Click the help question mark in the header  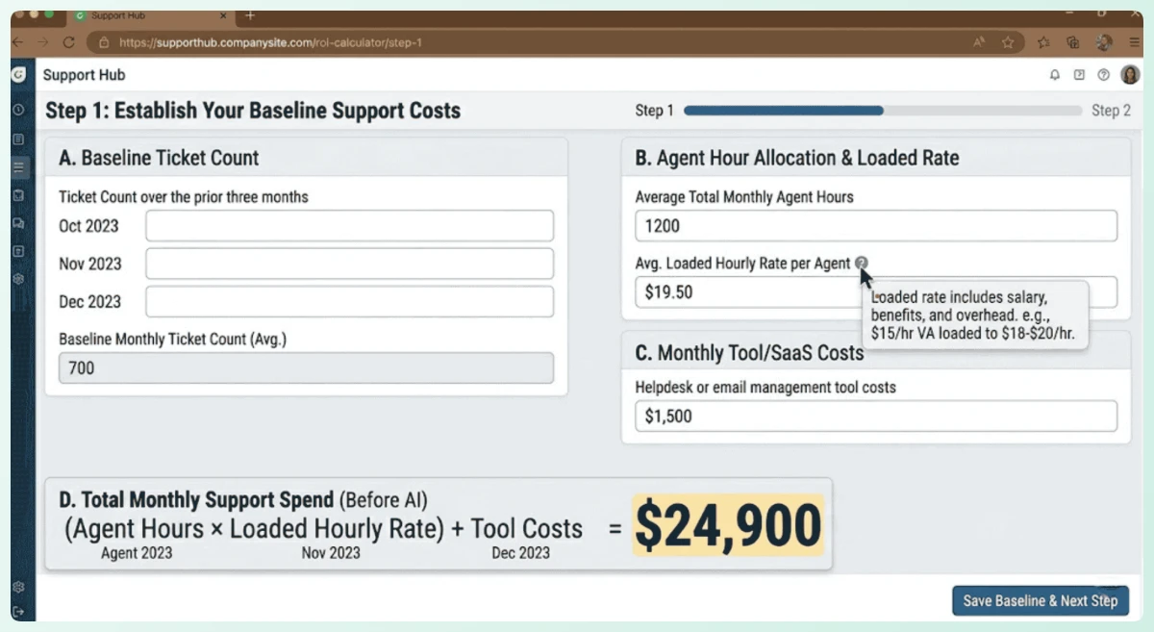point(1103,75)
